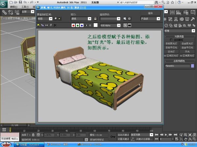Screen dimensions: 197x147
Task: Click the Mirror tool in the main toolbar
Action: pos(172,12)
